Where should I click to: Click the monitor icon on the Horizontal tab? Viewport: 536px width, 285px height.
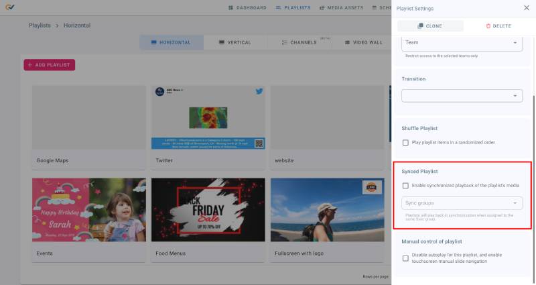[x=153, y=42]
